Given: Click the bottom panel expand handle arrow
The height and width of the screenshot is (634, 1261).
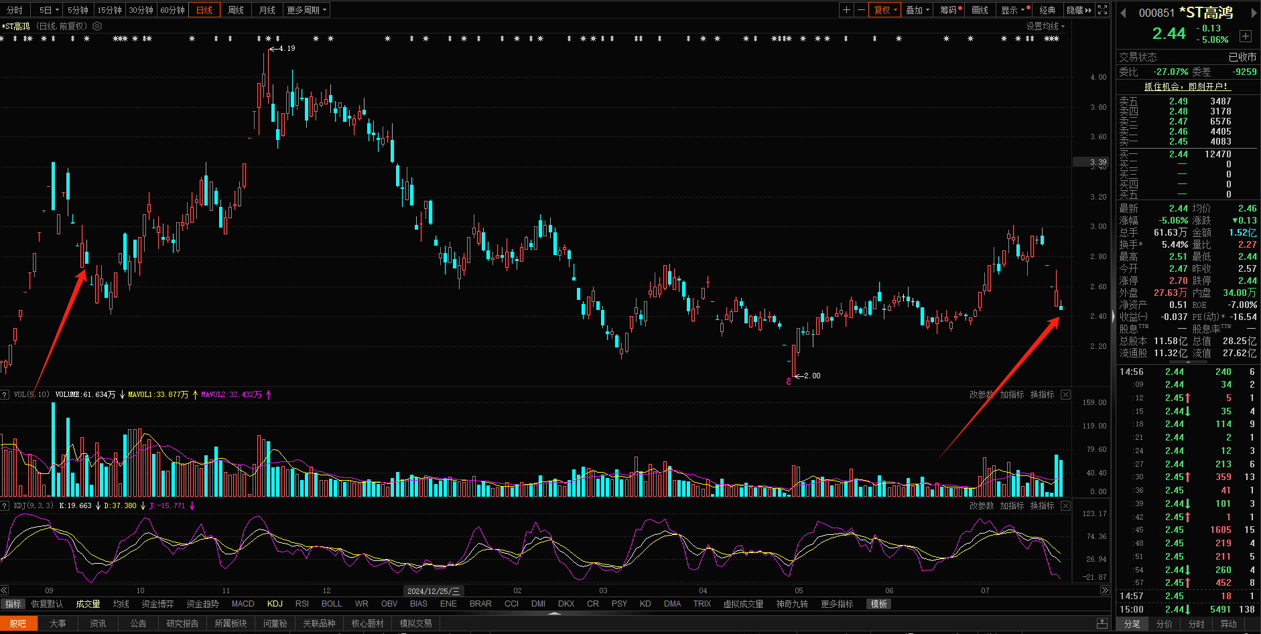Looking at the screenshot, I should [x=555, y=613].
